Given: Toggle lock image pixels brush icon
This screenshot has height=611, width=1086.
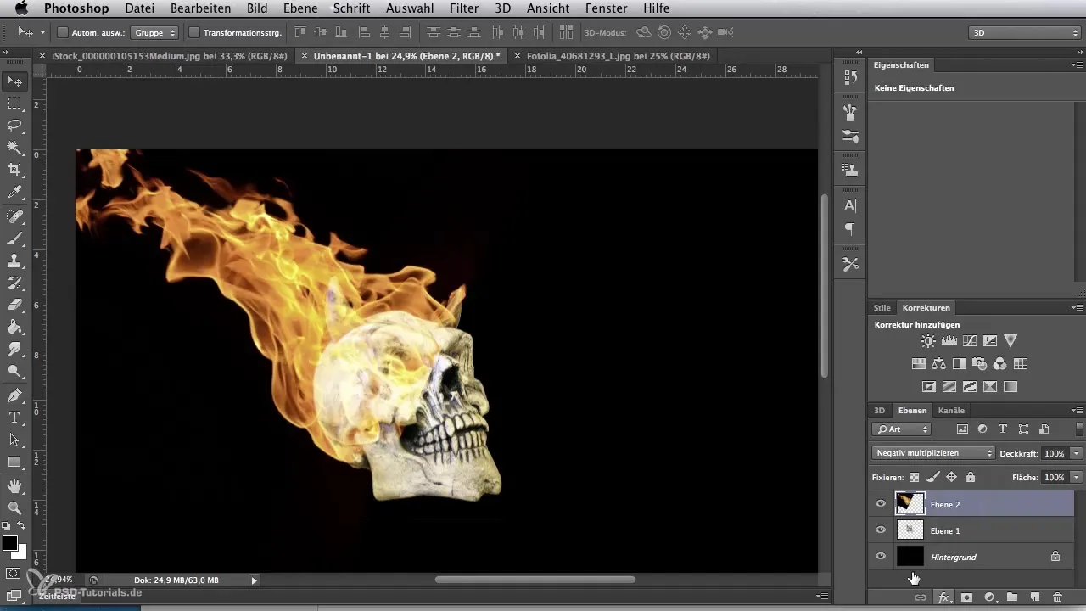Looking at the screenshot, I should (932, 478).
